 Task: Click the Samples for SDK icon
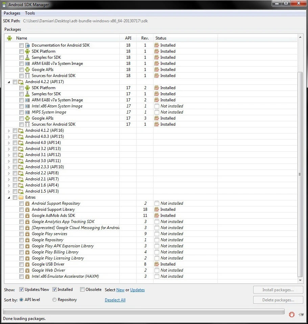coord(27,57)
